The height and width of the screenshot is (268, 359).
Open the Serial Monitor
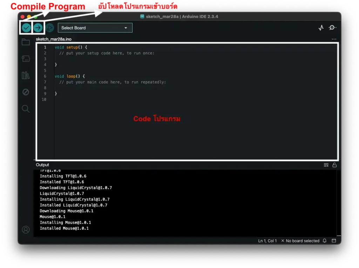tap(332, 28)
